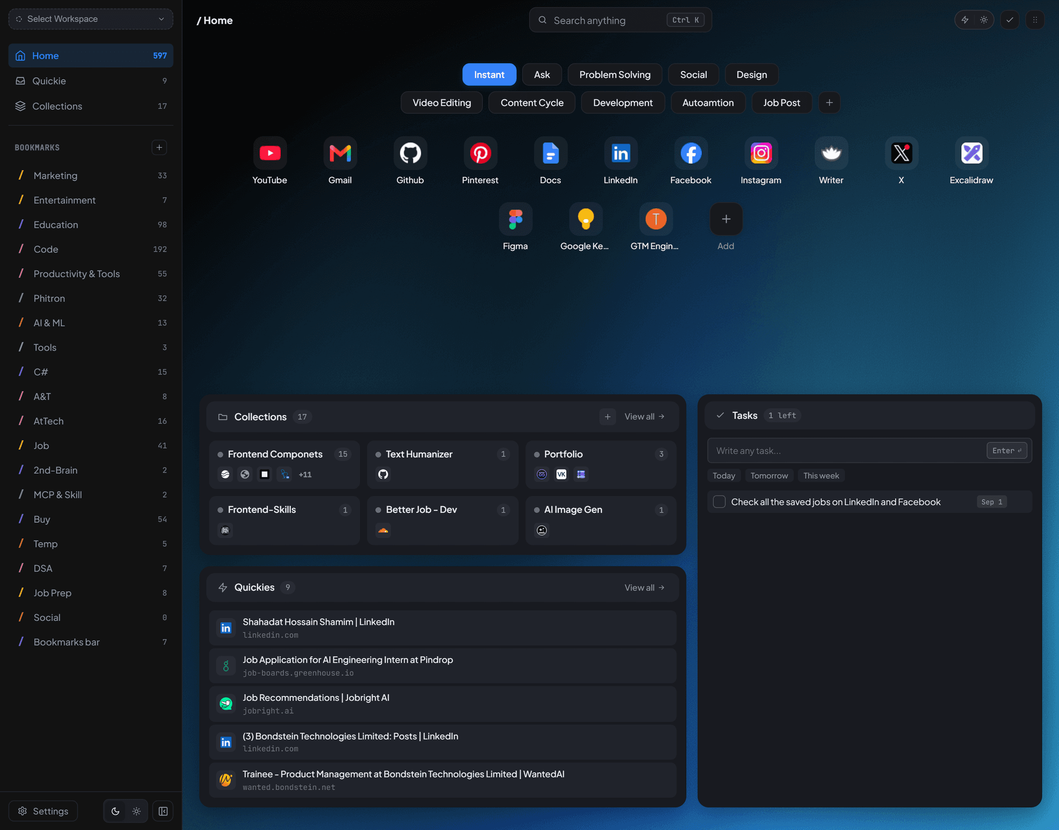Viewport: 1059px width, 830px height.
Task: Open the X shortcut icon
Action: [902, 153]
